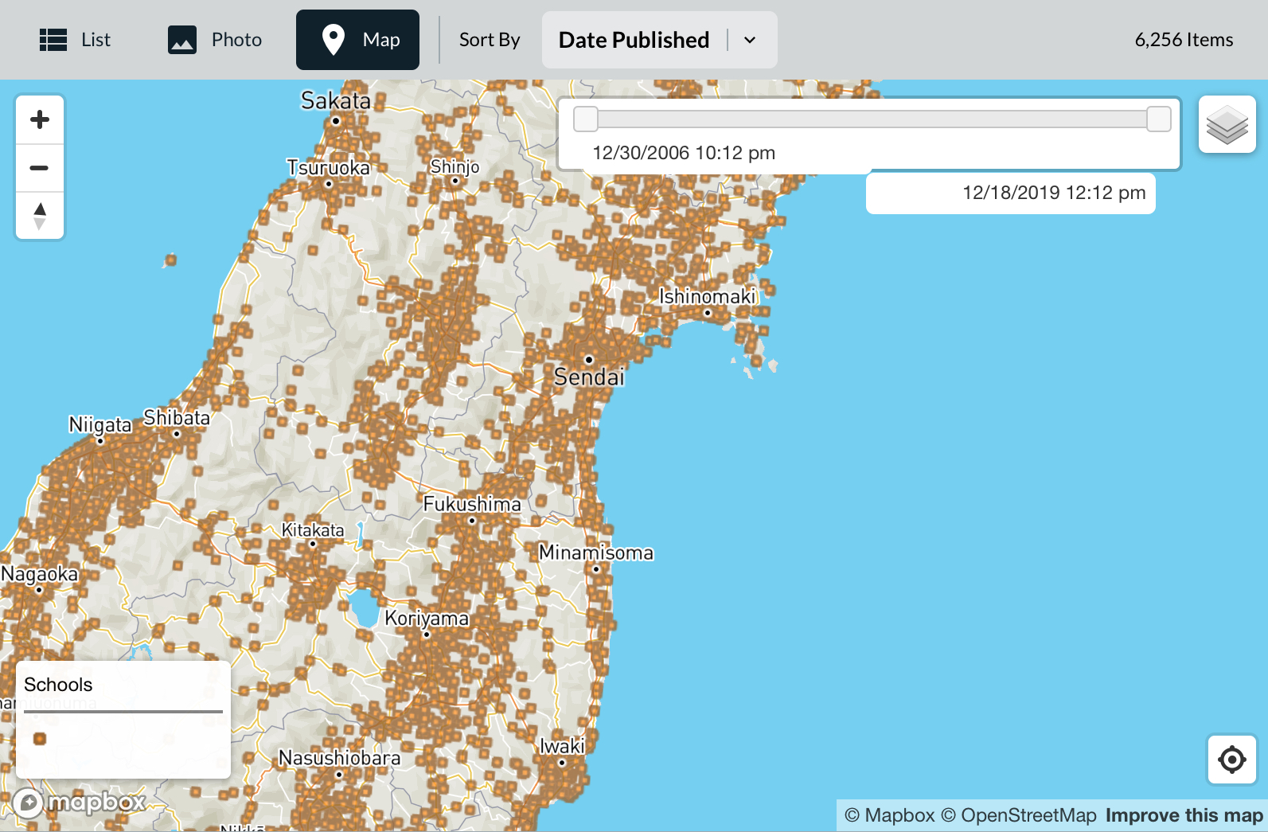Image resolution: width=1268 pixels, height=832 pixels.
Task: Click the Schools legend title
Action: coord(58,685)
